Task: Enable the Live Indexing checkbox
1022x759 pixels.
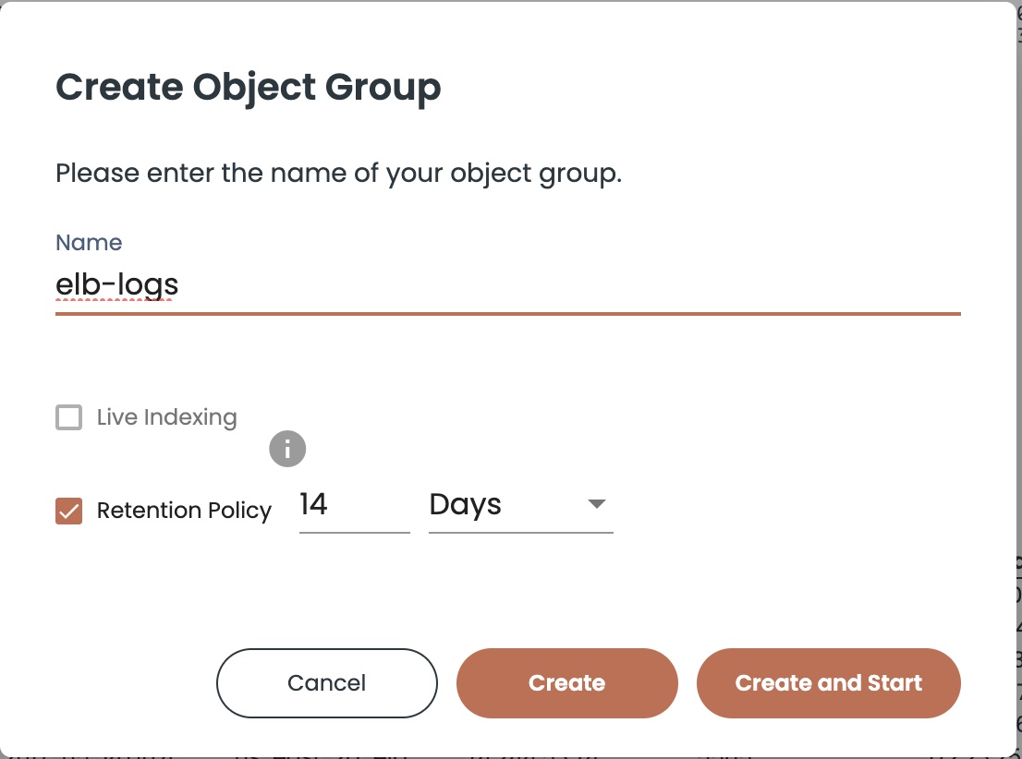Action: point(69,417)
